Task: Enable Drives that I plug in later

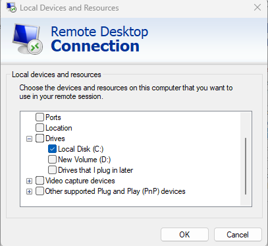Action: pos(52,170)
